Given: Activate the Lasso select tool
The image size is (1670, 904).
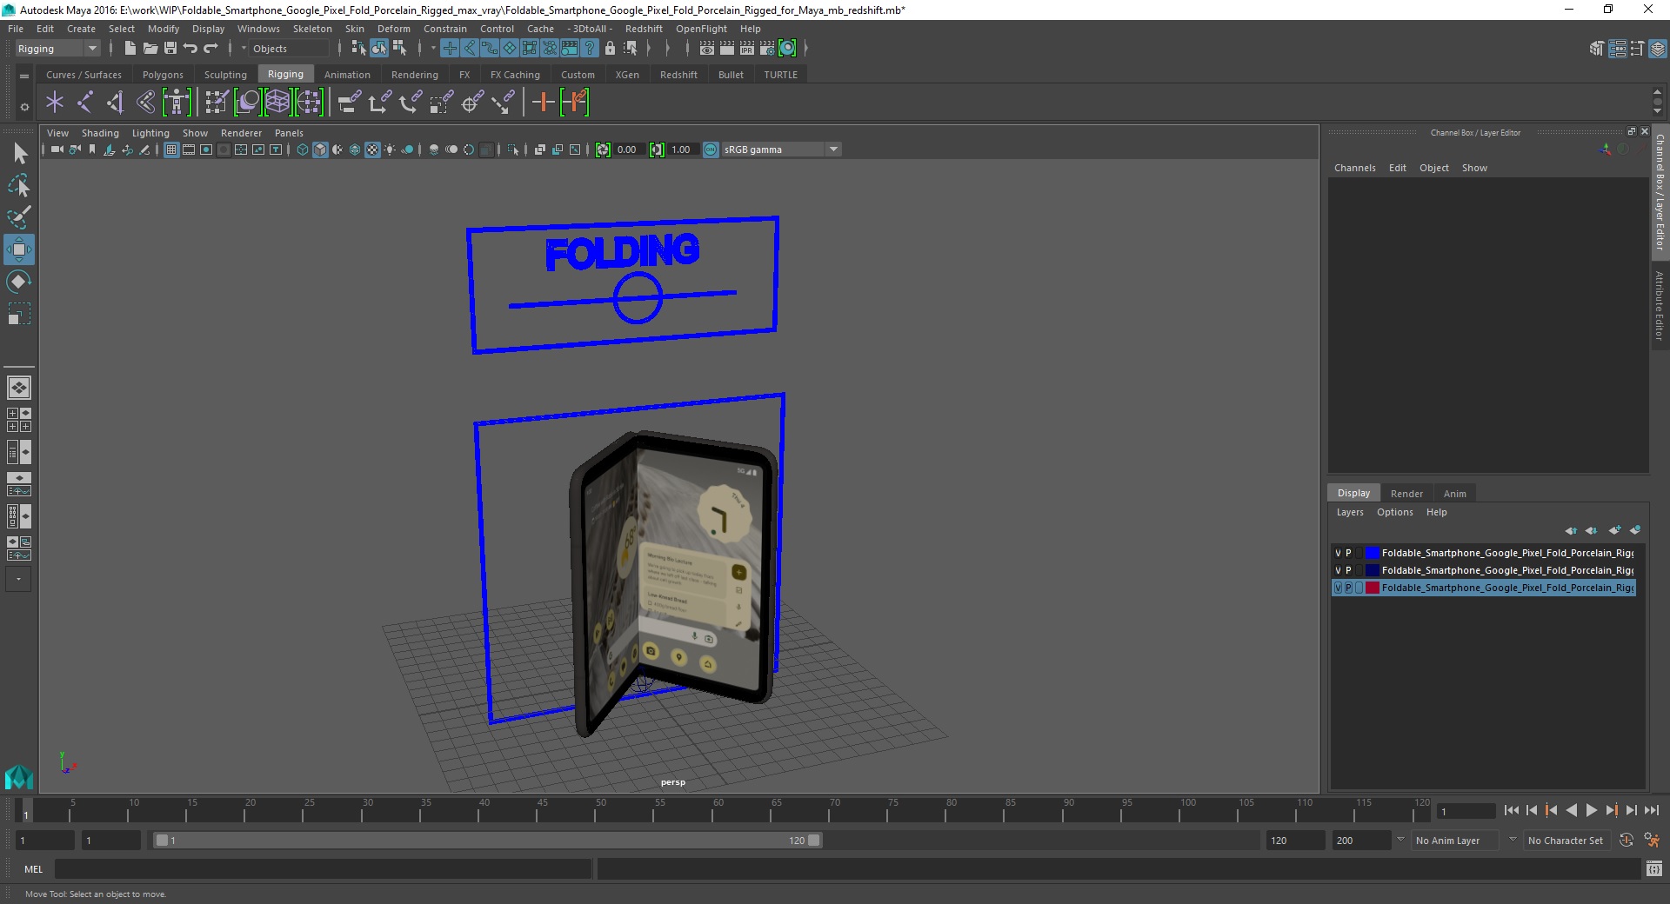Looking at the screenshot, I should click(x=19, y=185).
